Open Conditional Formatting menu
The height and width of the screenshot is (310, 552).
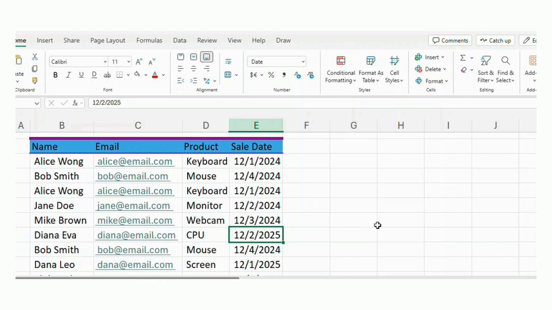[341, 69]
